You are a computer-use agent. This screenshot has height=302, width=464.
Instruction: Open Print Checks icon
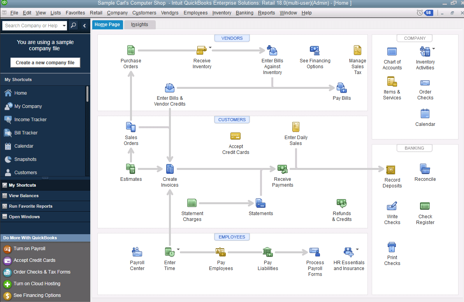point(392,247)
